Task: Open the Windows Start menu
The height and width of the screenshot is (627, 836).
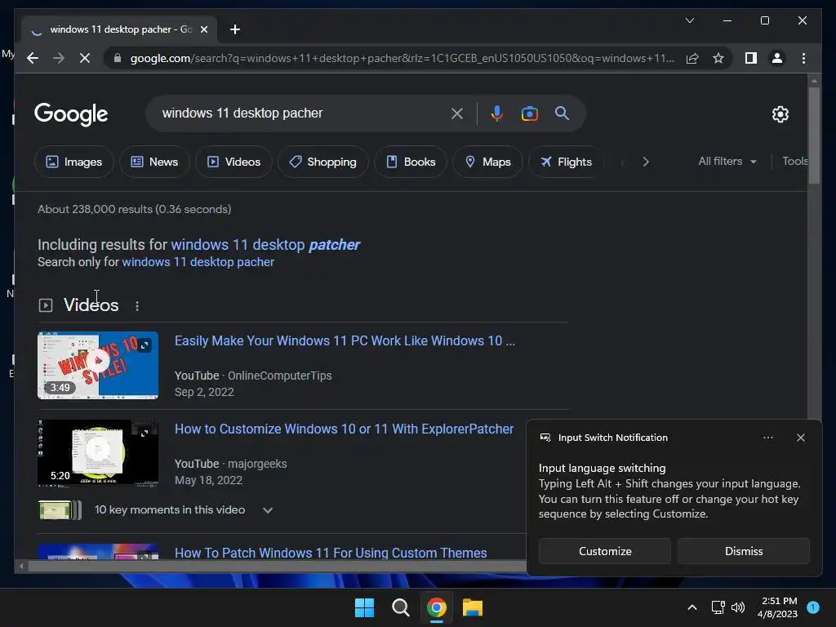Action: coord(365,607)
